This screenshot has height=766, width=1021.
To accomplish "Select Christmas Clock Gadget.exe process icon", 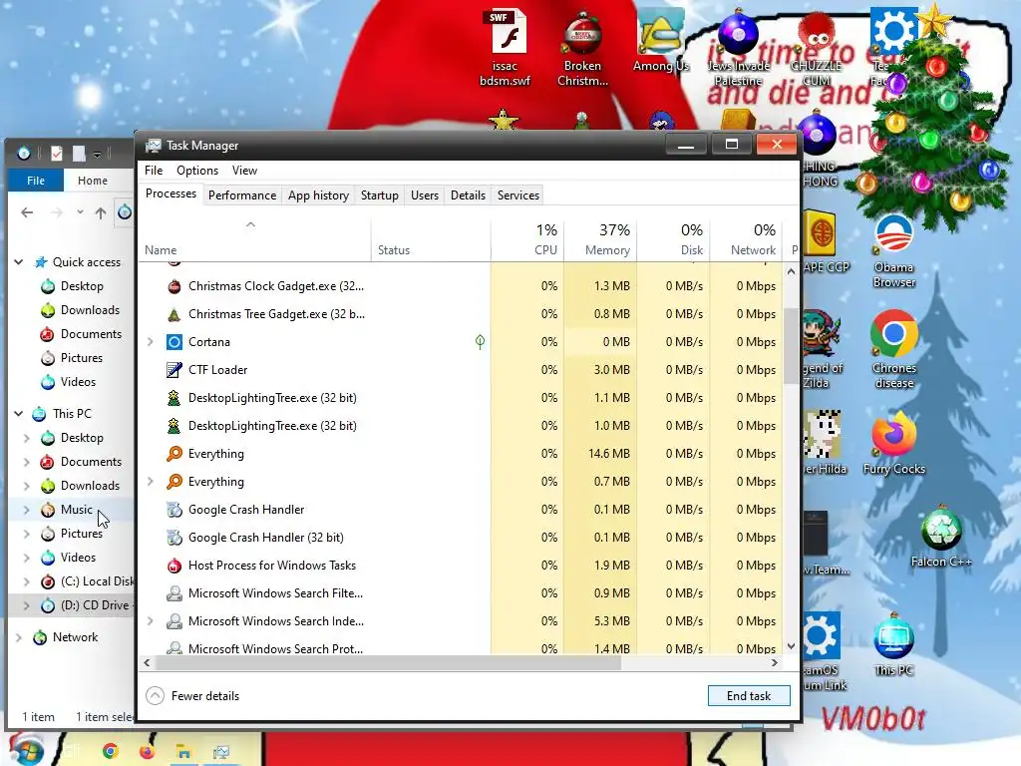I will [x=173, y=286].
